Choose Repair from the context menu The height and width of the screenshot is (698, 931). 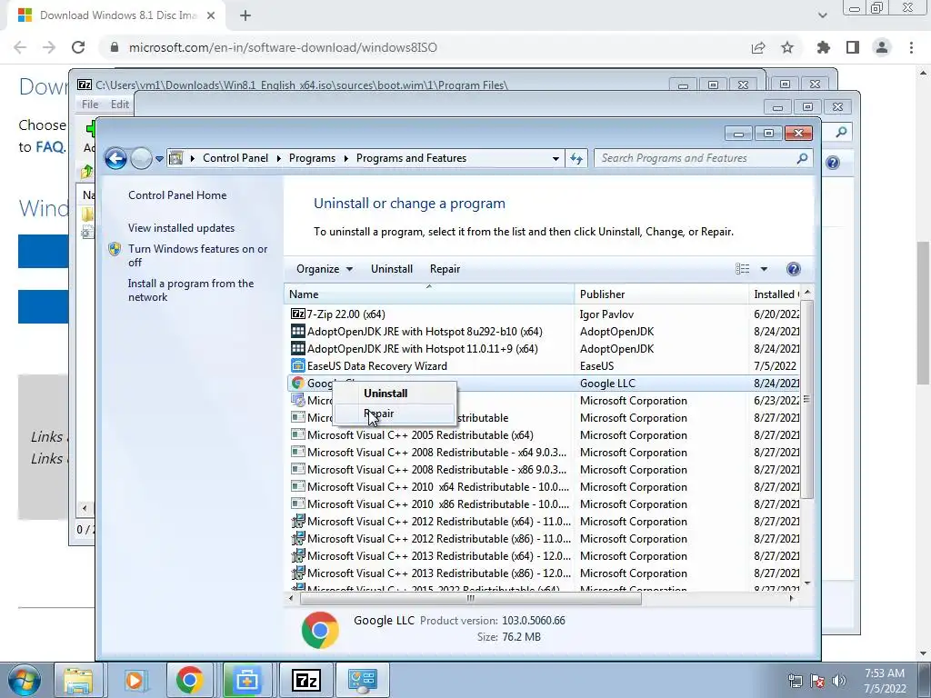tap(395, 414)
